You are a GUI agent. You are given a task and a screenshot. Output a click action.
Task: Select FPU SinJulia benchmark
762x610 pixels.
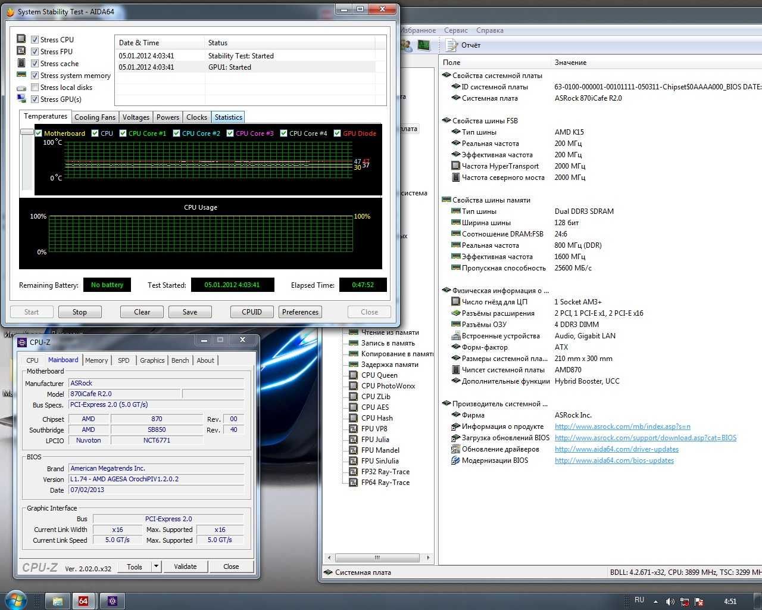tap(380, 461)
